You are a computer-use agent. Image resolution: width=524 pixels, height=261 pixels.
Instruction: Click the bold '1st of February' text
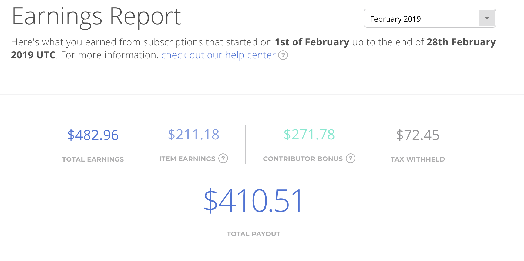point(312,42)
